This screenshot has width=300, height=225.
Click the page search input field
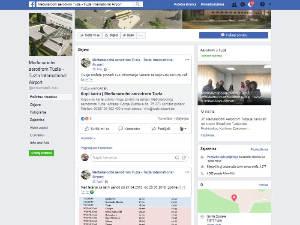tap(84, 4)
